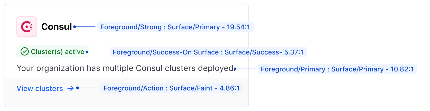Click the 10.82:1 contrast ratio value
This screenshot has width=430, height=111.
point(402,69)
